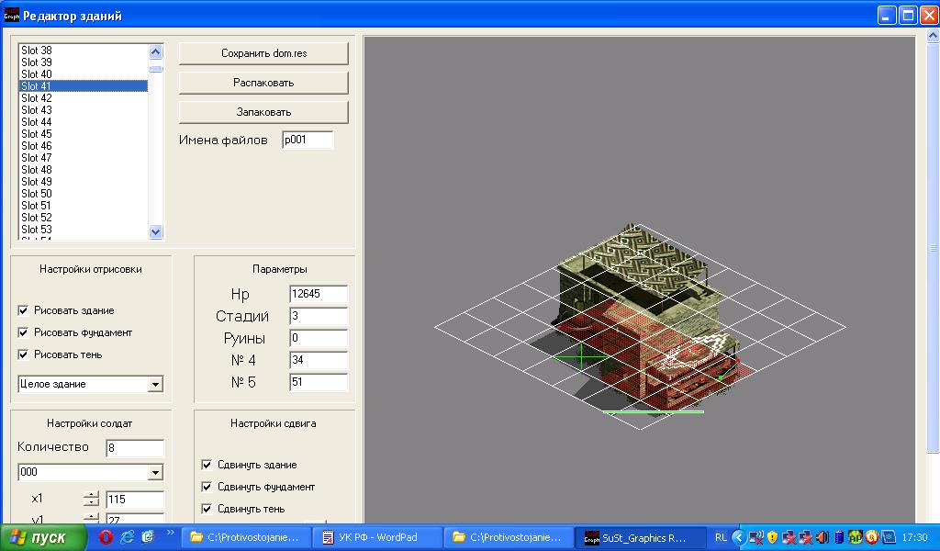Click SuSt_Graphics taskbar button

coord(640,537)
